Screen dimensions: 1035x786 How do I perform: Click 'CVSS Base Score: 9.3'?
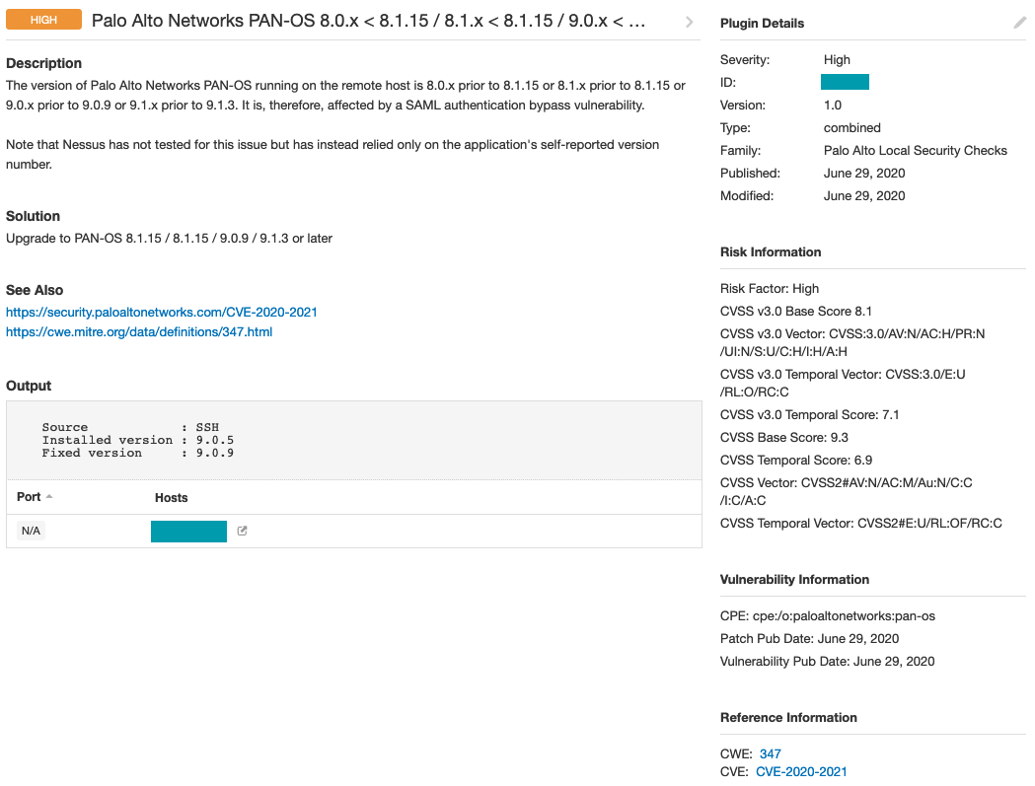pyautogui.click(x=784, y=438)
